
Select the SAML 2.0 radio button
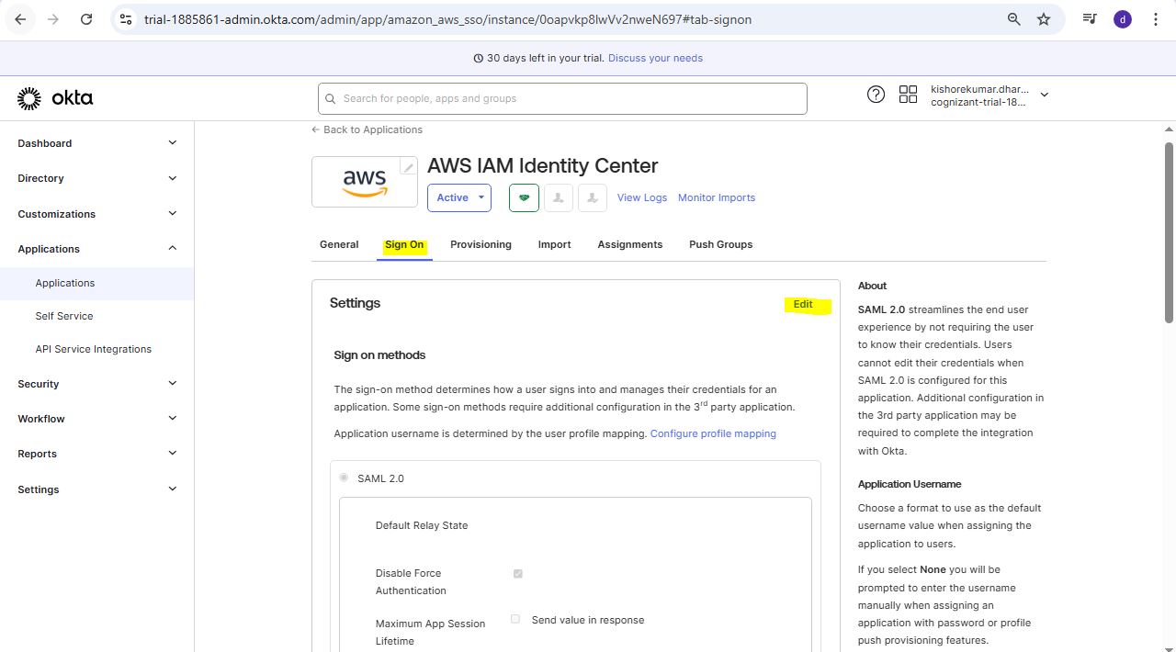tap(344, 478)
